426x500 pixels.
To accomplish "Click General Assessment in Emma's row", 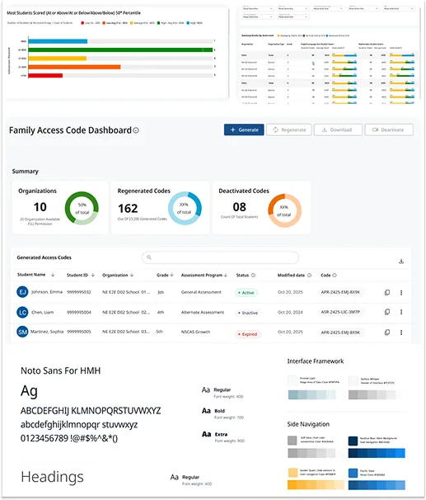I will point(201,292).
